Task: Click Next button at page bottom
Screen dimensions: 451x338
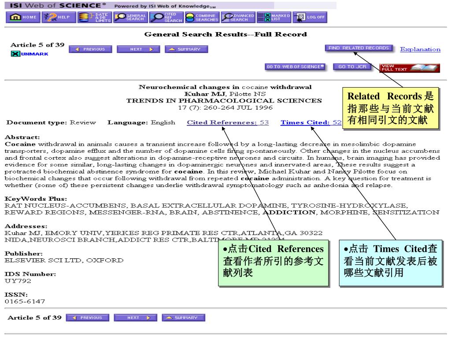Action: coord(136,318)
